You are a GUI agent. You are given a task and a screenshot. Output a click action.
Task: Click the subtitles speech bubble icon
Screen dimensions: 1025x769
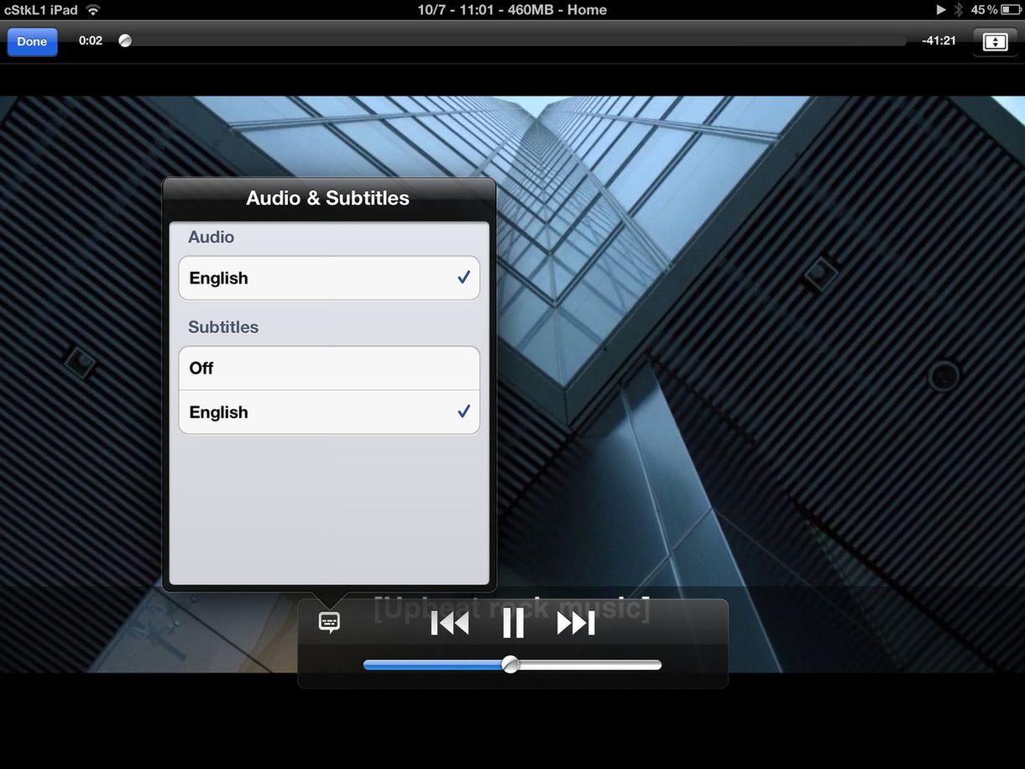click(x=329, y=622)
